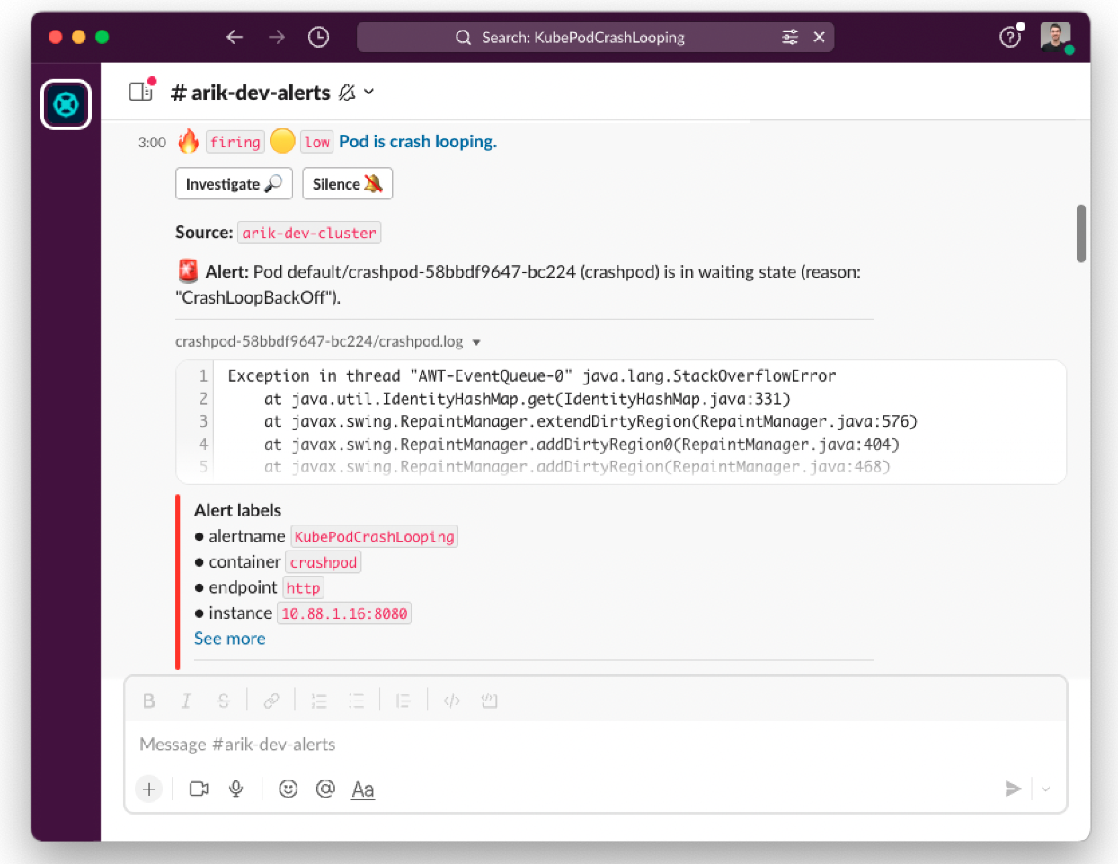The width and height of the screenshot is (1118, 864).
Task: Open search filter options icon
Action: (789, 37)
